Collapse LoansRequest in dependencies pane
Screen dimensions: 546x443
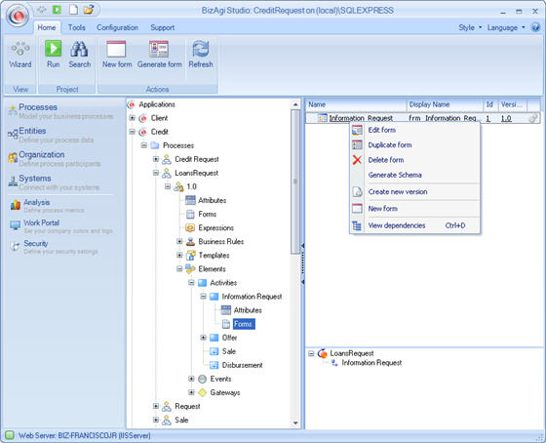click(311, 353)
